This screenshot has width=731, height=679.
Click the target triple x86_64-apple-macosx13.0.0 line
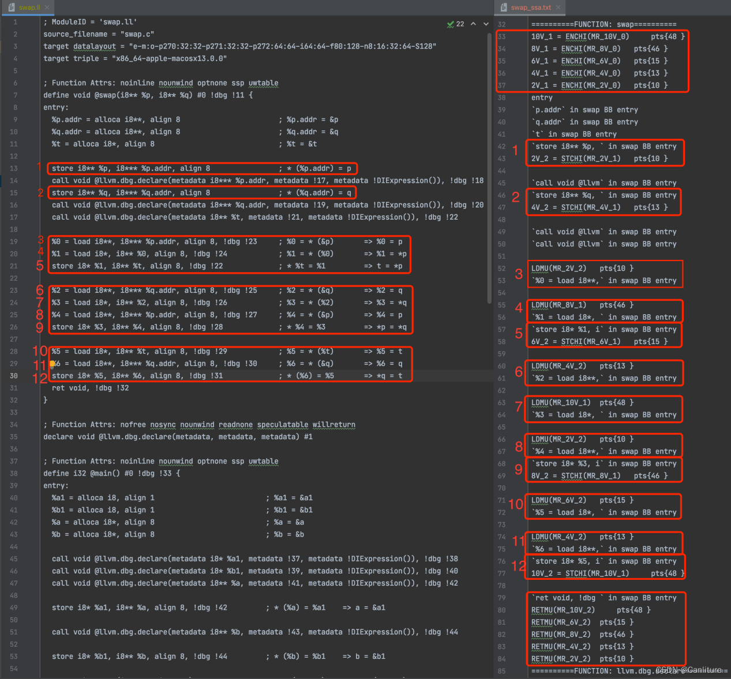[135, 58]
